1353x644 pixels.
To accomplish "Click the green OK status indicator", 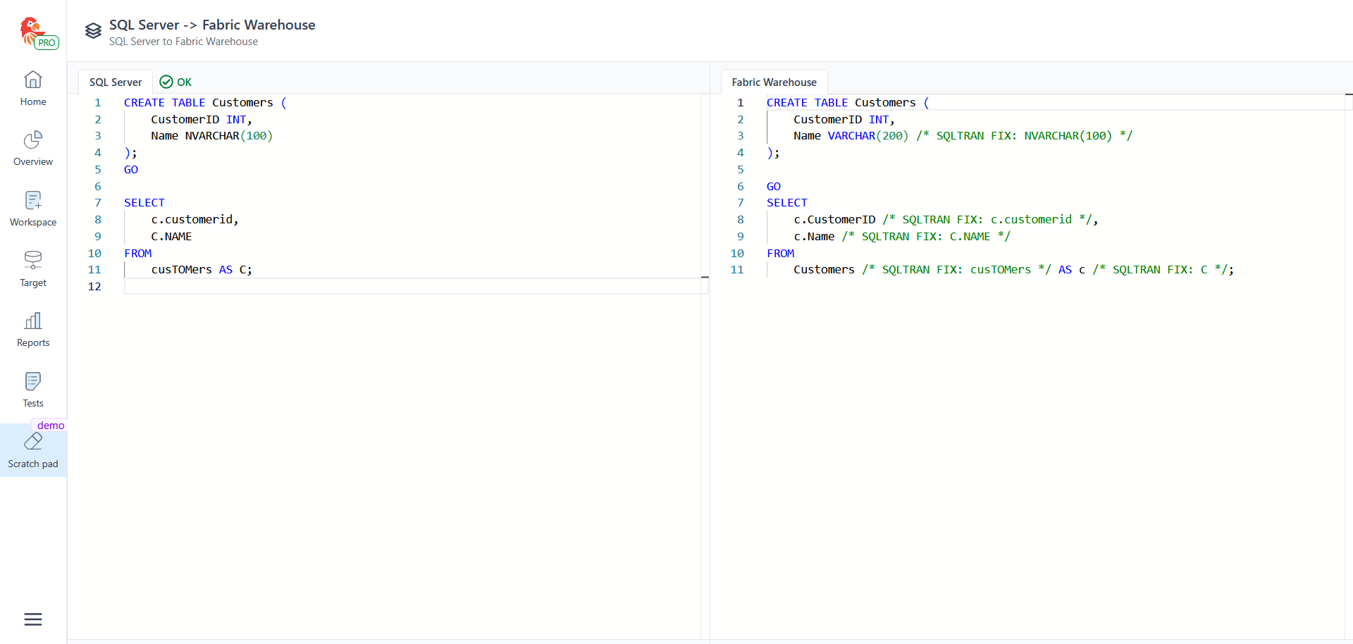I will coord(176,82).
